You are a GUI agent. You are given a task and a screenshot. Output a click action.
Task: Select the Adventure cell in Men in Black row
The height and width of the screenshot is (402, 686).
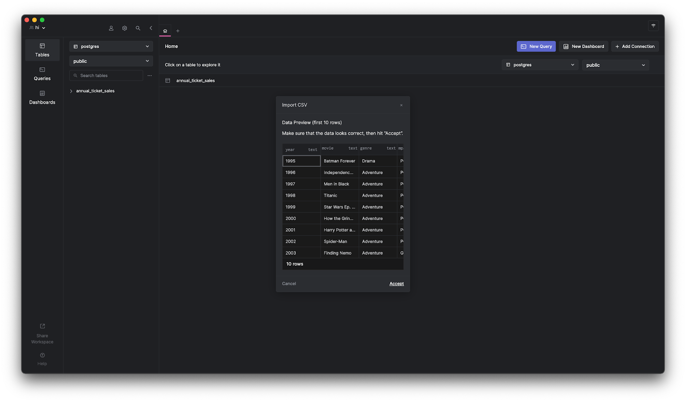(378, 184)
